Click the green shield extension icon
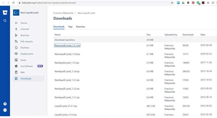The image size is (217, 118). pos(198,3)
